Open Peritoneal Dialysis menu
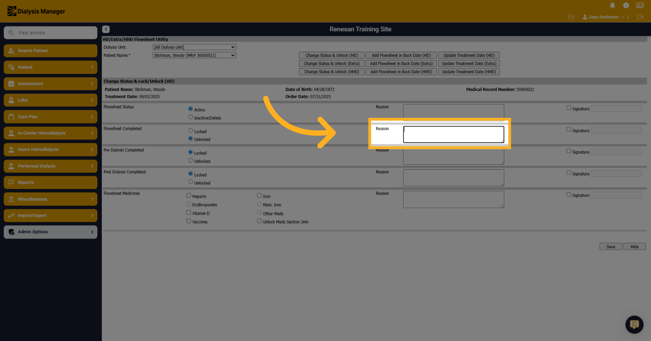Screen dimensions: 651x341 (x=50, y=166)
